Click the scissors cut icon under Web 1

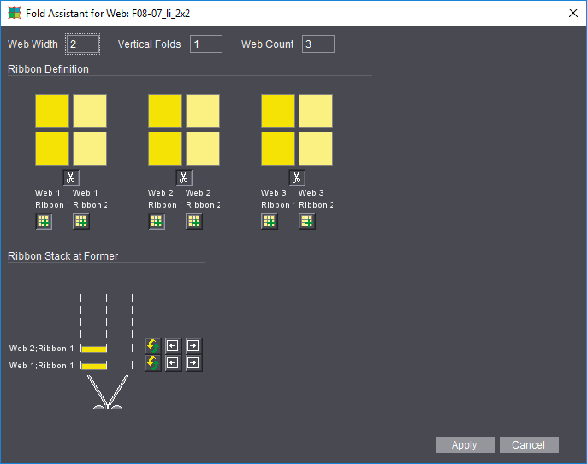(x=70, y=178)
